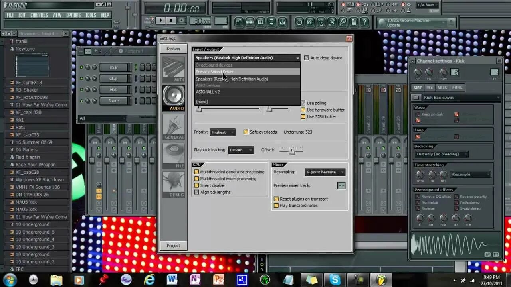Click the Save project disk icon
This screenshot has width=511, height=287.
coord(310,22)
